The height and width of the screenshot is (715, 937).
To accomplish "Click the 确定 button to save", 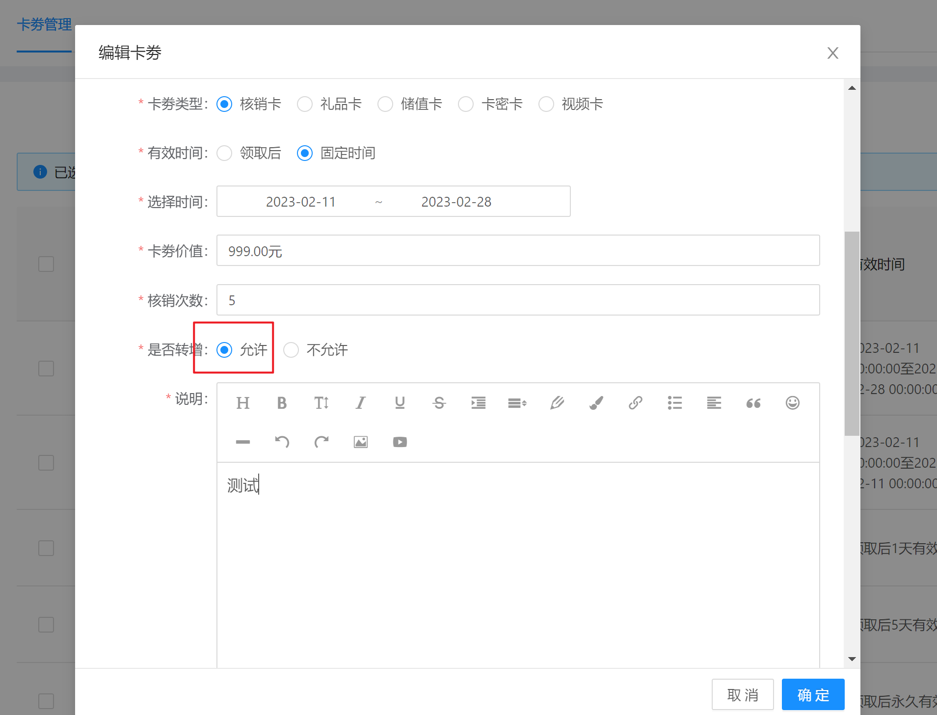I will tap(813, 694).
